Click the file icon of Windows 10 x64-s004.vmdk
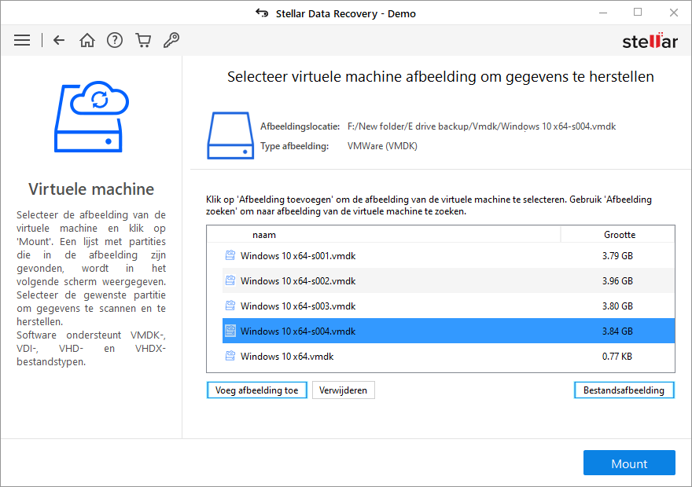 pos(230,331)
